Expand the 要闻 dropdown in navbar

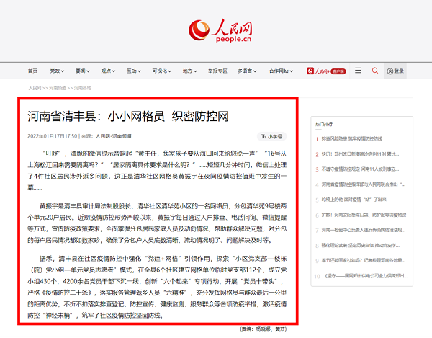click(x=81, y=71)
